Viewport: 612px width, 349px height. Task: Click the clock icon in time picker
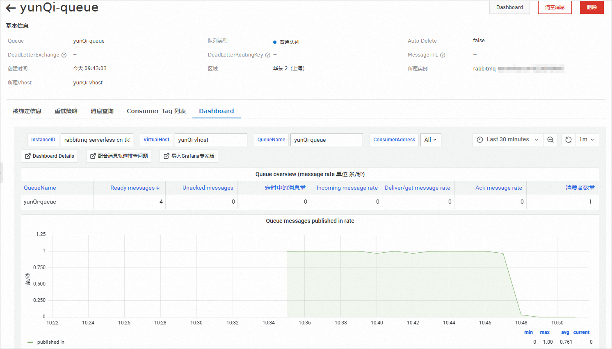pyautogui.click(x=480, y=140)
